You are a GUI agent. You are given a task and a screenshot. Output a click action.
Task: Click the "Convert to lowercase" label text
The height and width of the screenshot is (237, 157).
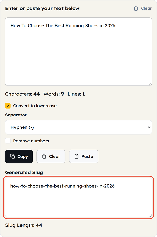click(x=35, y=106)
